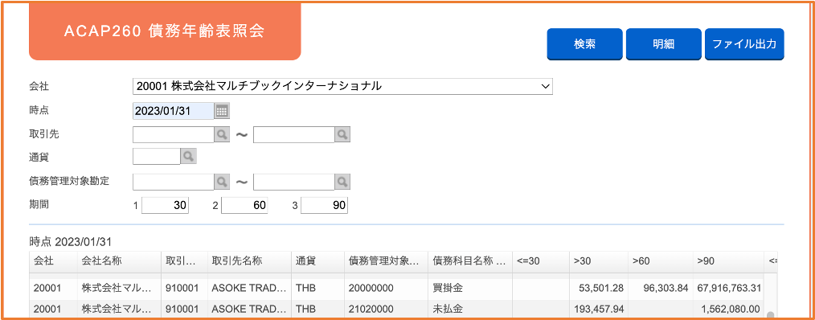Screen dimensions: 815x320
Task: Open search lookup for 取引先 start field
Action: pos(222,135)
